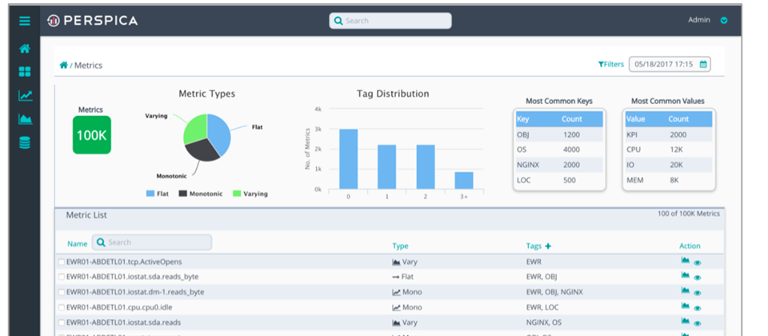Open the Filters option

pos(610,64)
